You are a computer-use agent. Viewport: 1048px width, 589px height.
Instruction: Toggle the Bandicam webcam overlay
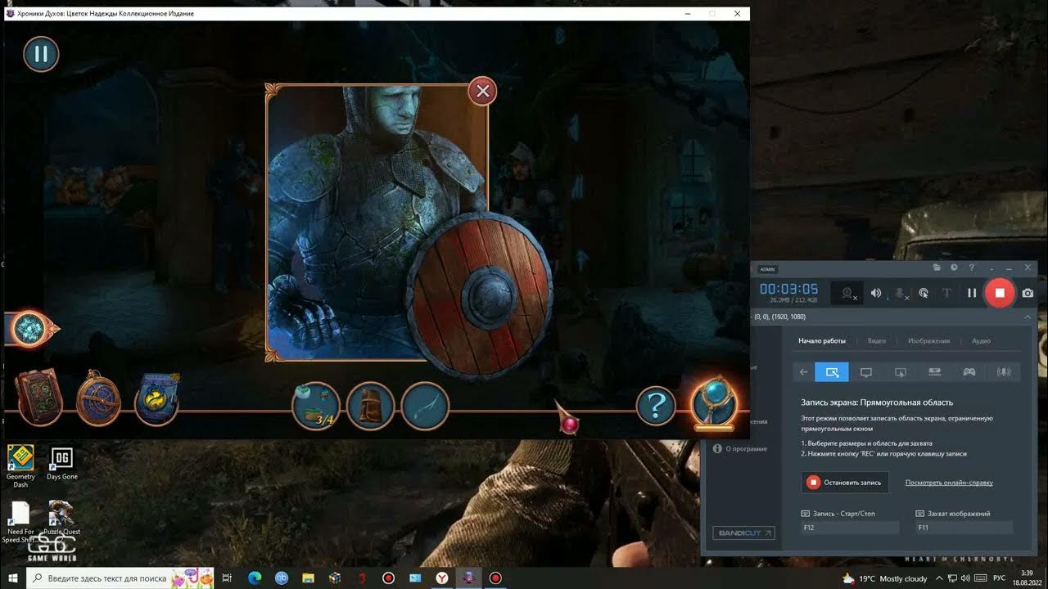click(x=847, y=293)
